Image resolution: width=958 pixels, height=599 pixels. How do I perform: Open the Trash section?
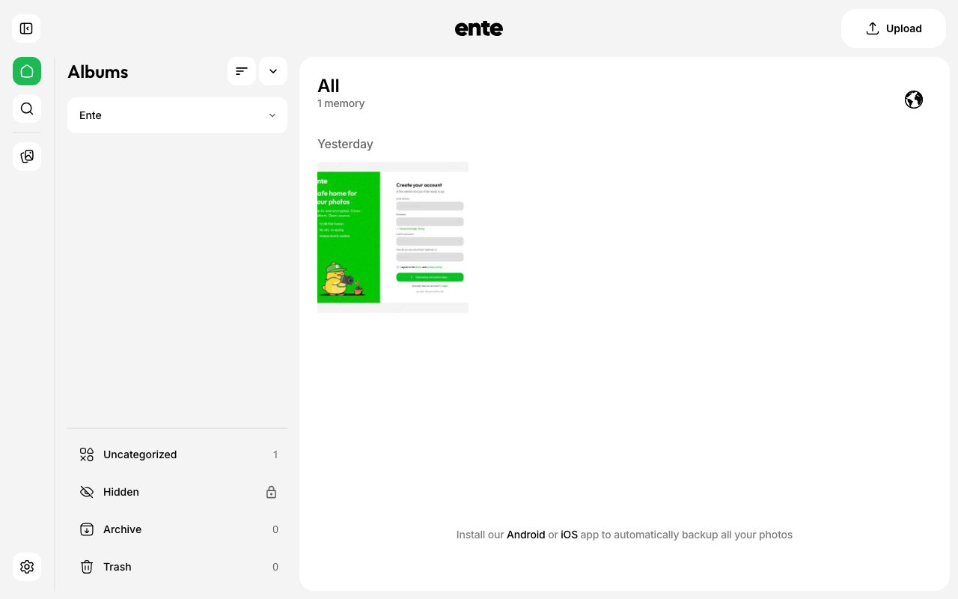(177, 567)
